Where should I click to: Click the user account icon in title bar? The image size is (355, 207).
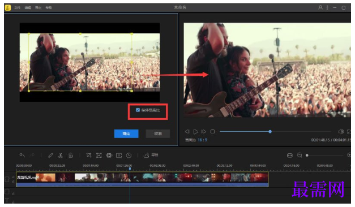(320, 7)
